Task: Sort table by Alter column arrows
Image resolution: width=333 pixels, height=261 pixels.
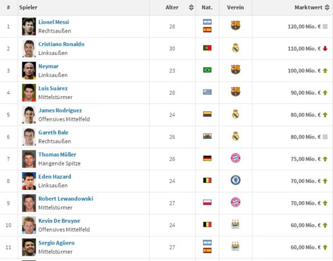Action: tap(191, 7)
